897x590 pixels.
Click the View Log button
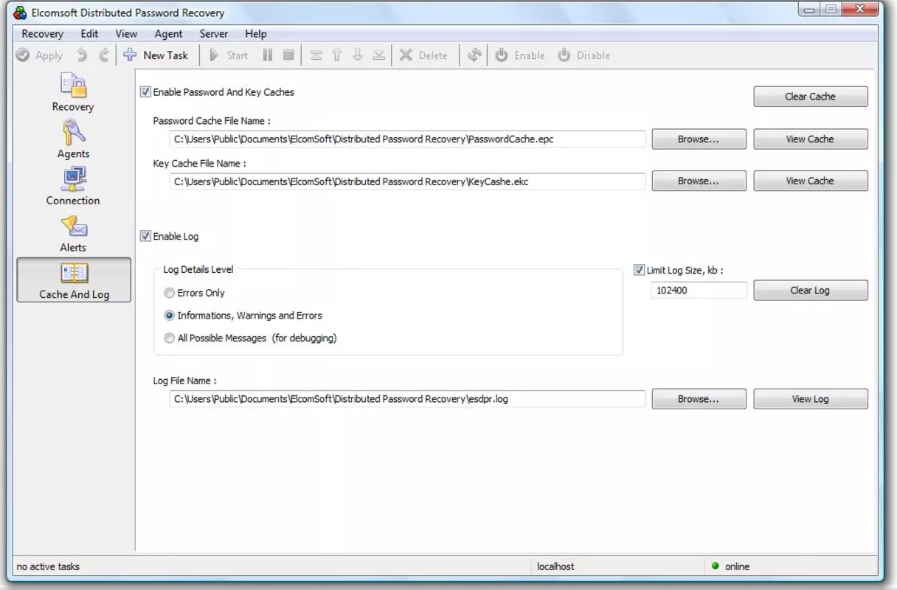[x=811, y=399]
